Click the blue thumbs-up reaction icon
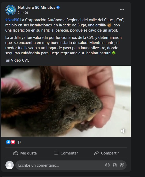This screenshot has height=177, width=145. [8, 142]
